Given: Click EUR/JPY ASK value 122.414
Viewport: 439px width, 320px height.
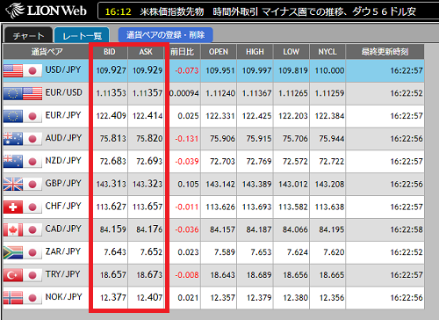Looking at the screenshot, I should coord(148,116).
